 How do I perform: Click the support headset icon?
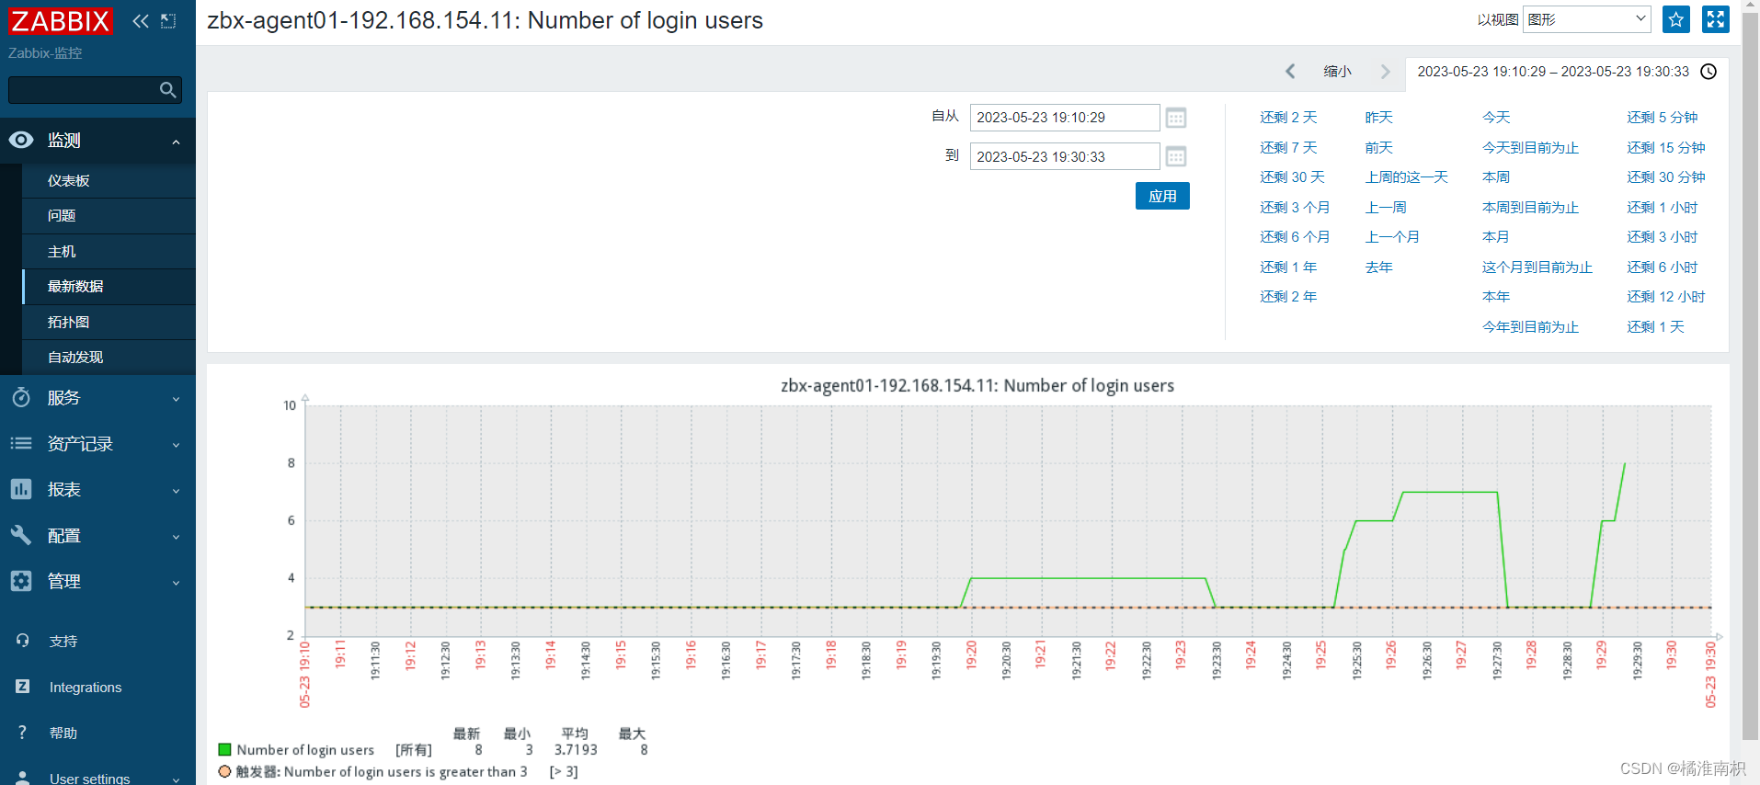click(x=23, y=641)
